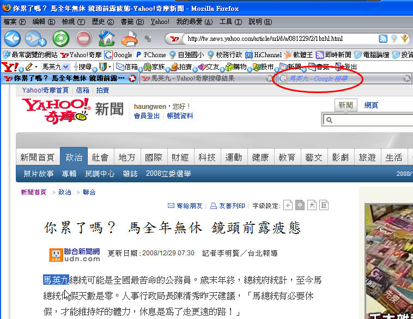Click the Yahoo toolbar Y! logo

10,67
